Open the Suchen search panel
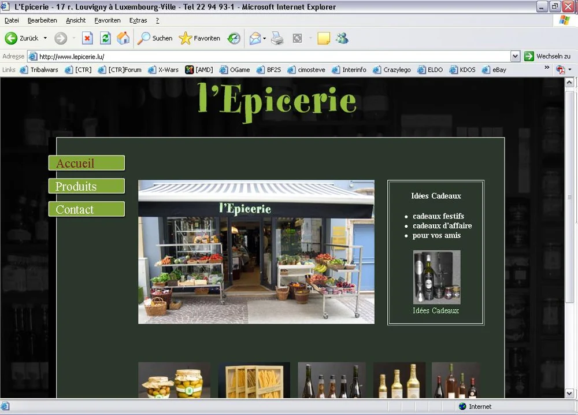This screenshot has height=415, width=578. (x=155, y=38)
